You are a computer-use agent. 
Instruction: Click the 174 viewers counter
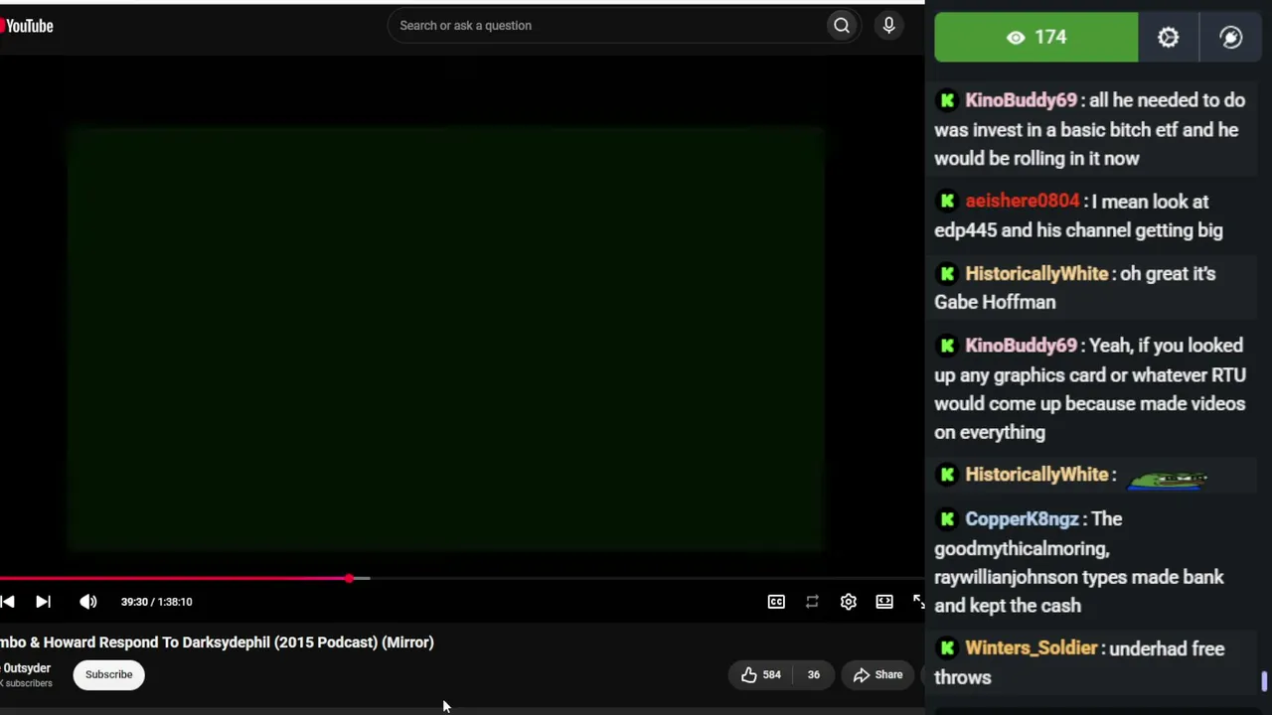pyautogui.click(x=1036, y=38)
